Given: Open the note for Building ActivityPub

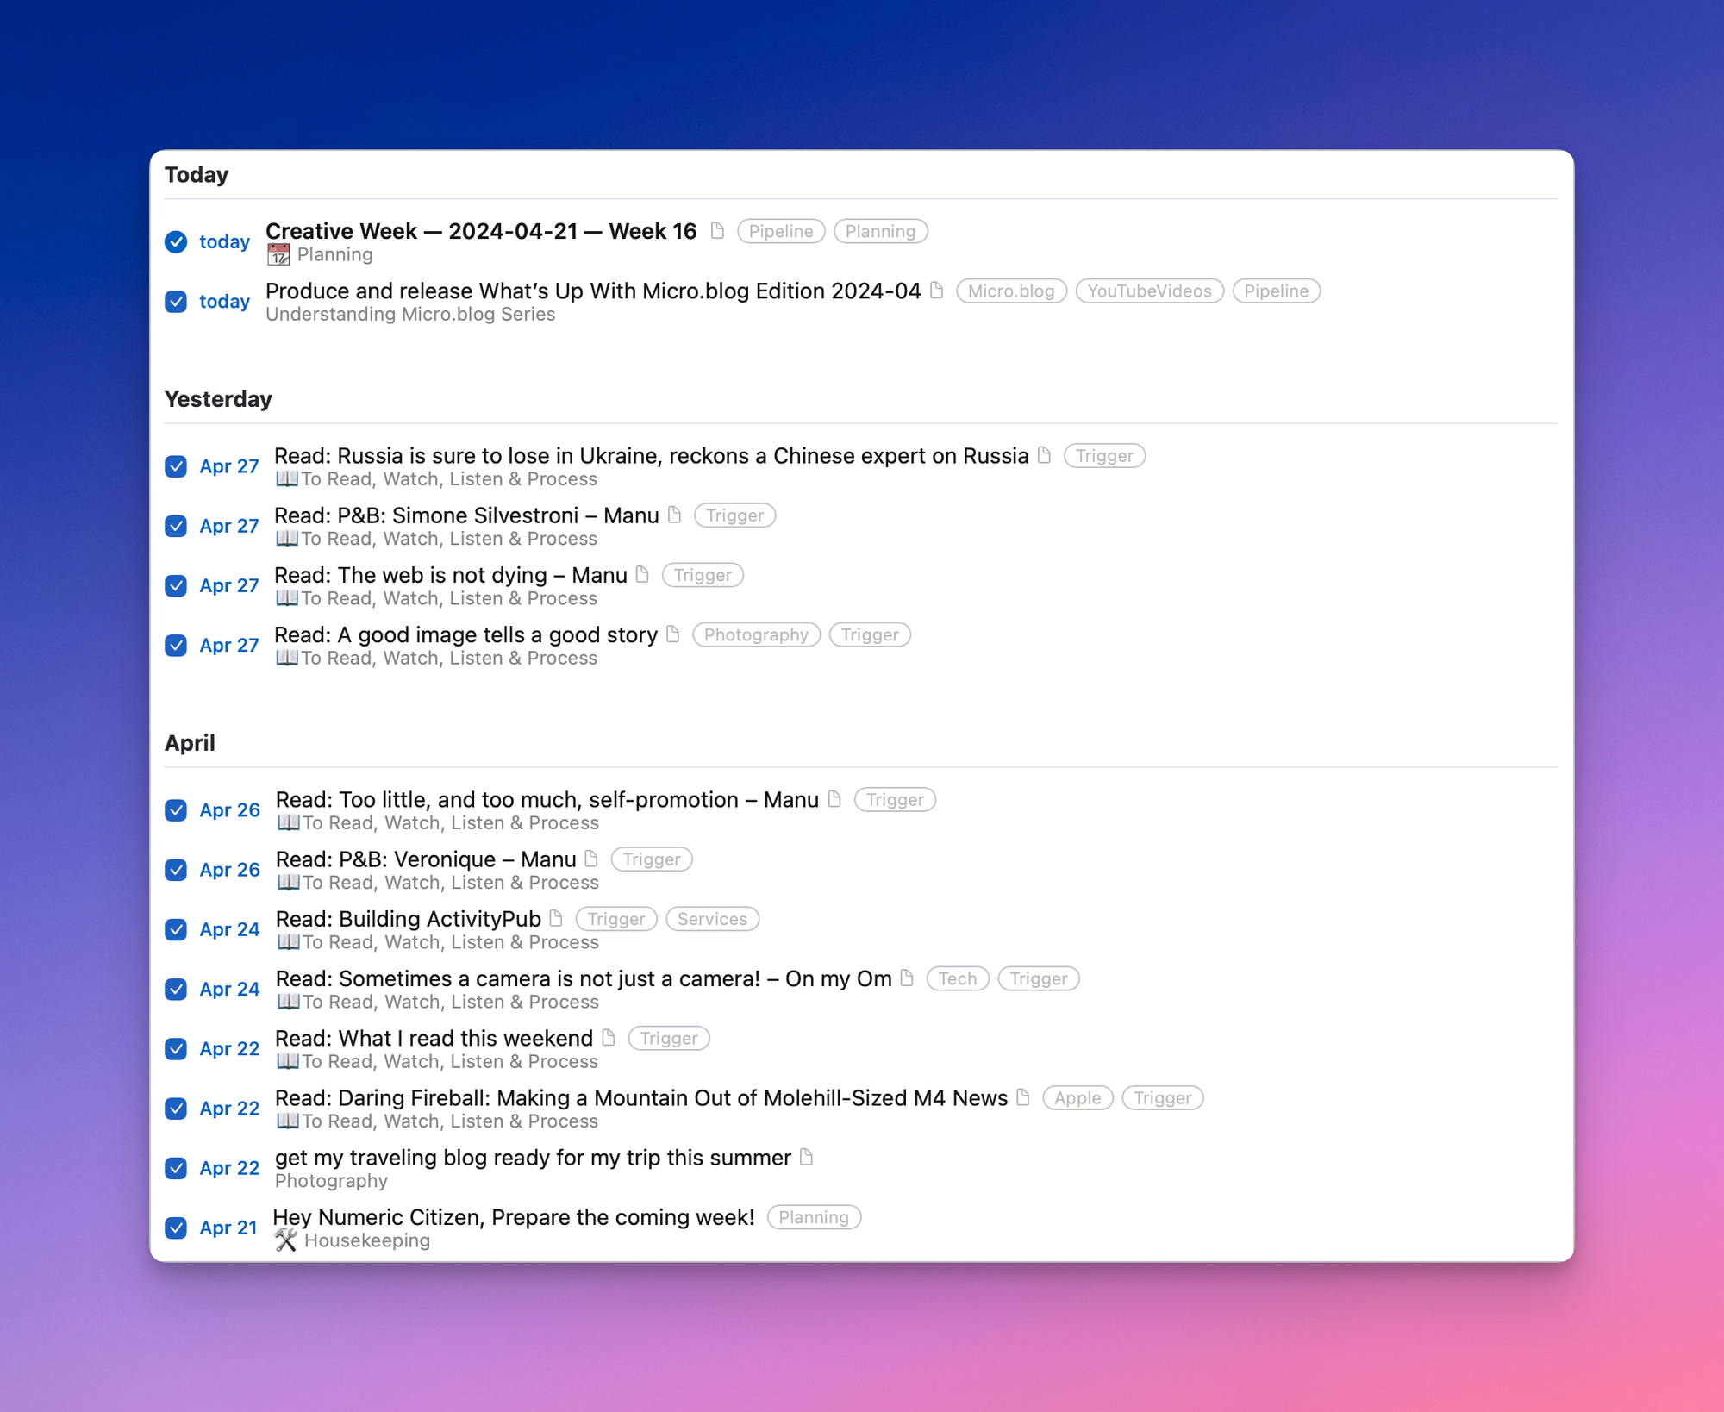Looking at the screenshot, I should 556,918.
